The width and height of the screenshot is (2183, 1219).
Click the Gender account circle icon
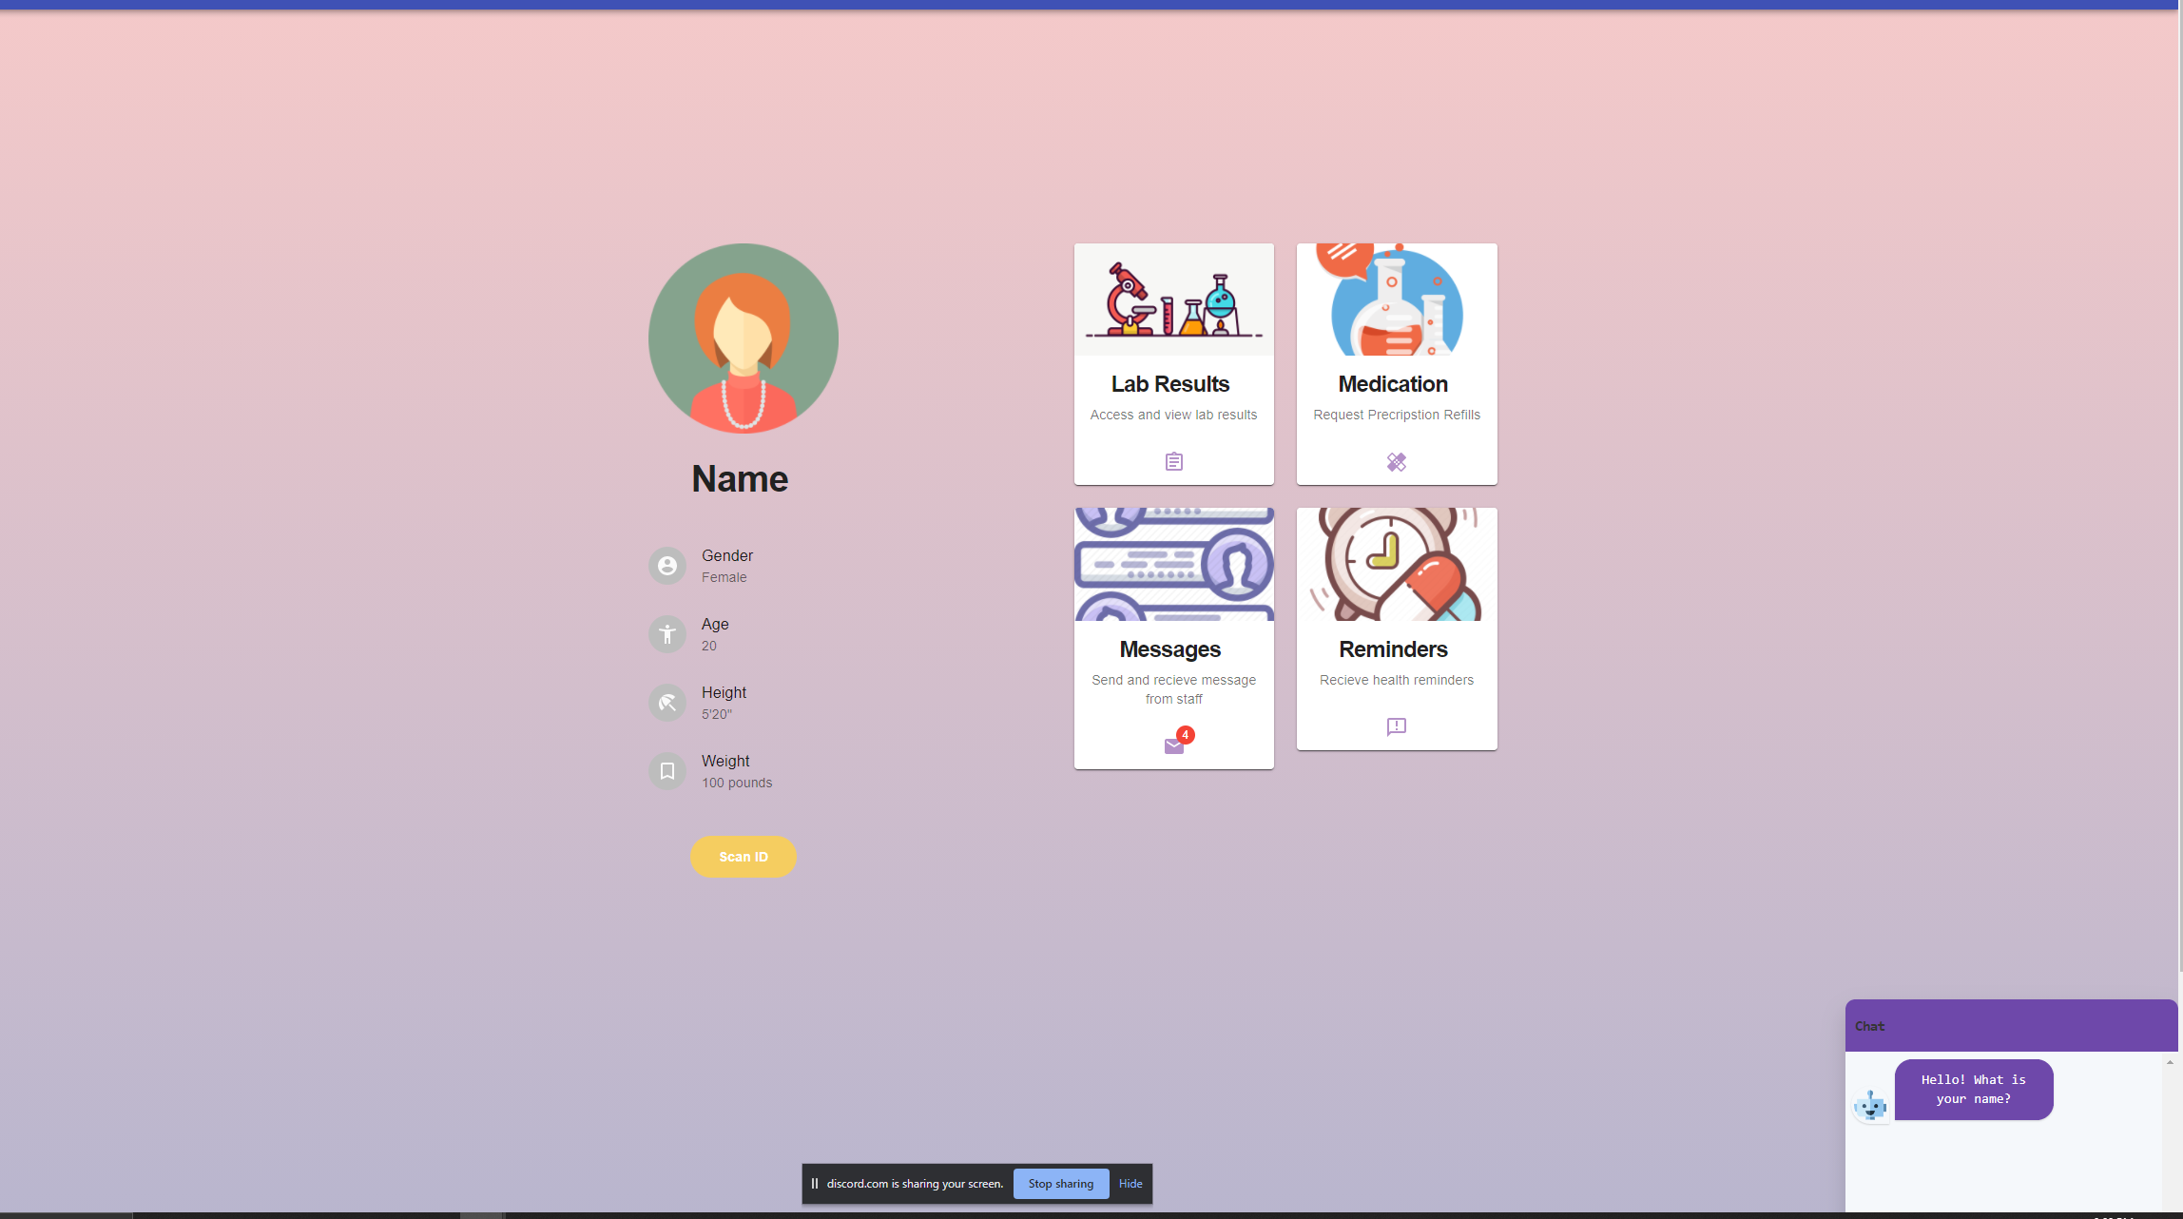point(667,566)
